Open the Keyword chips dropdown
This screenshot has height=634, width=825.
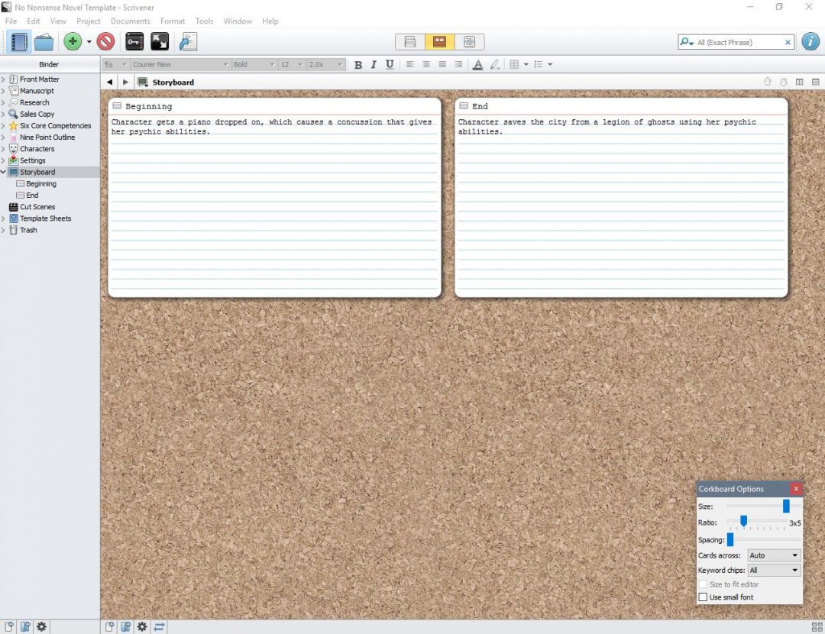click(774, 571)
